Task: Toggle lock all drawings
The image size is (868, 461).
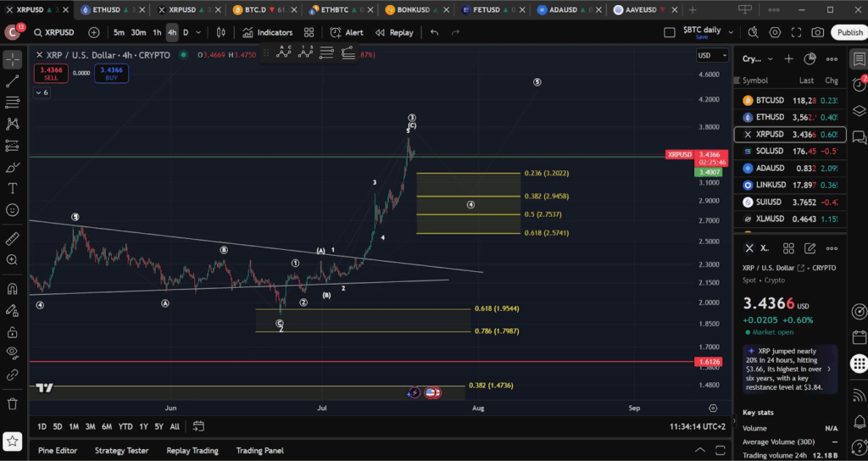Action: 12,332
